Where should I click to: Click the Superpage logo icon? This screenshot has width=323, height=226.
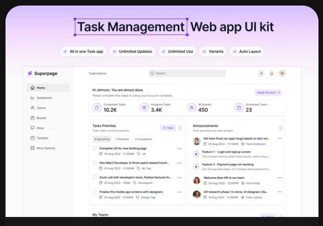30,73
